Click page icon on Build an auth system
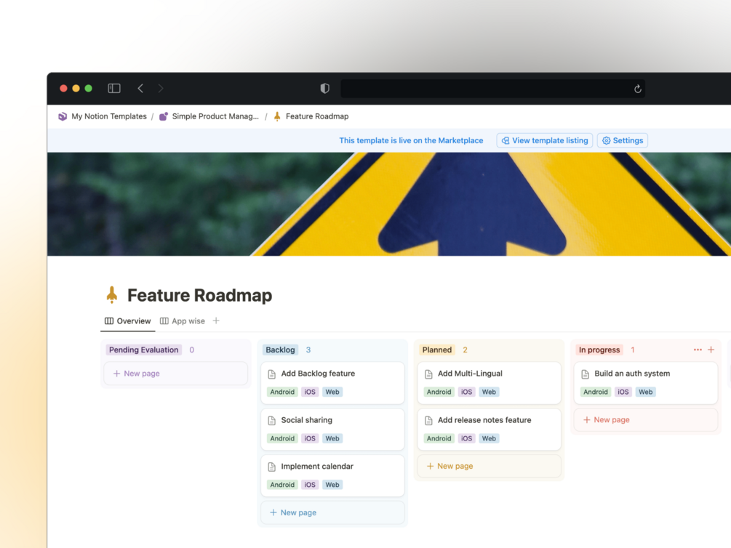This screenshot has height=548, width=731. click(585, 374)
